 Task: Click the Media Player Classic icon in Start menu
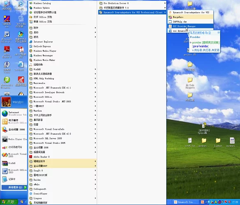(5, 139)
